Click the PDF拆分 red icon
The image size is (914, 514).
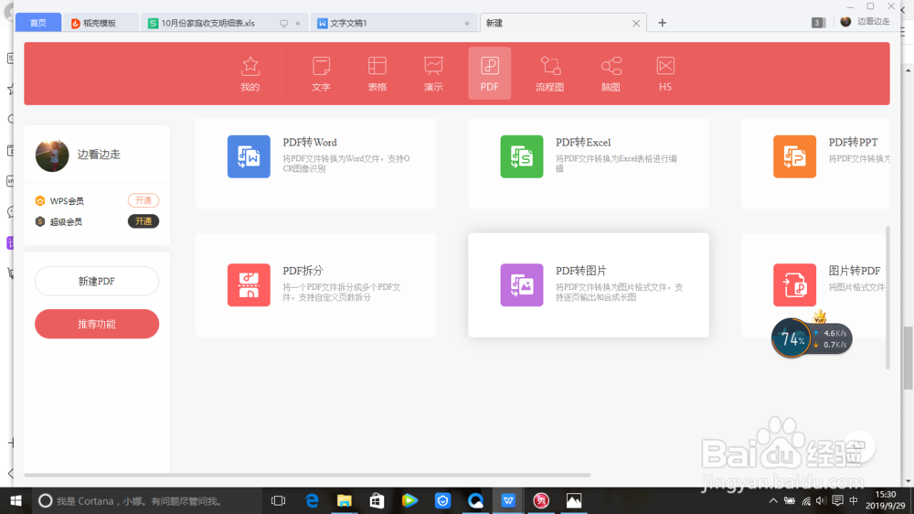pos(249,284)
